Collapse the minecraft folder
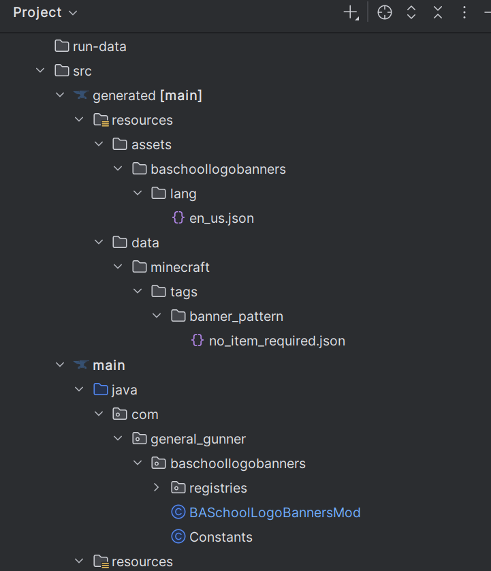Viewport: 491px width, 571px height. coord(118,266)
